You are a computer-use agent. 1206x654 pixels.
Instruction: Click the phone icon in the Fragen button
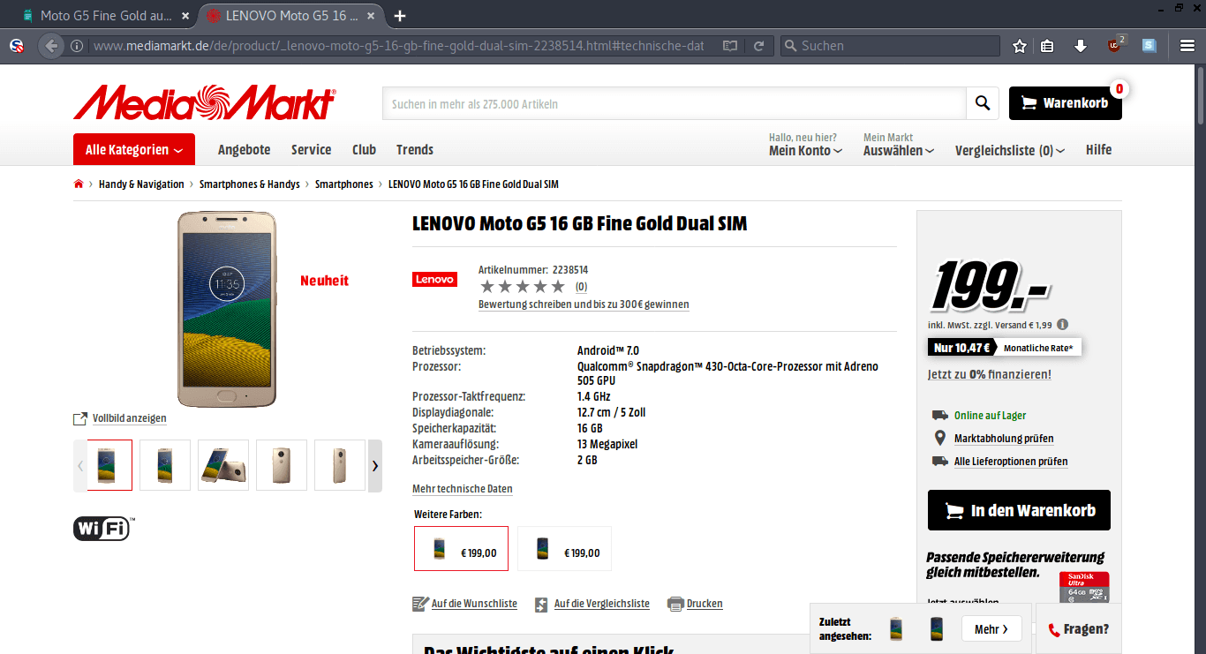[x=1054, y=629]
